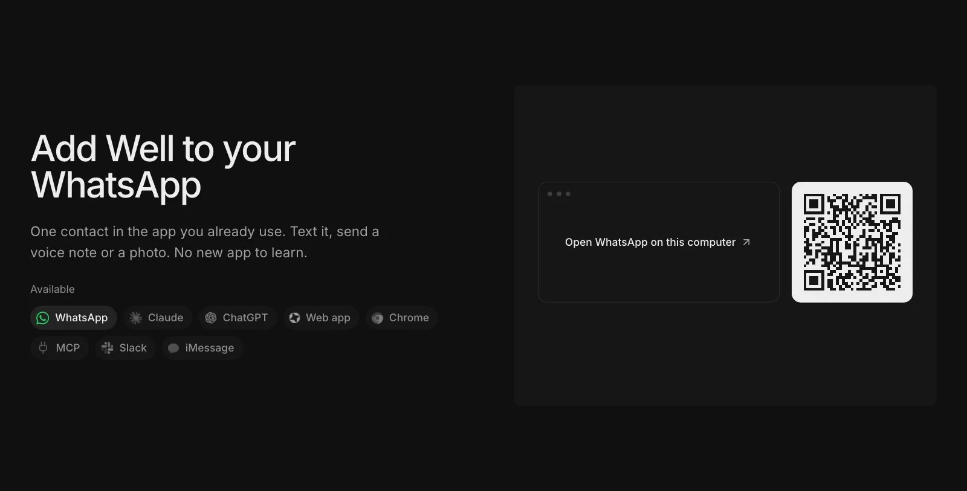The width and height of the screenshot is (967, 491).
Task: Click the iMessage speech bubble icon
Action: (x=173, y=348)
